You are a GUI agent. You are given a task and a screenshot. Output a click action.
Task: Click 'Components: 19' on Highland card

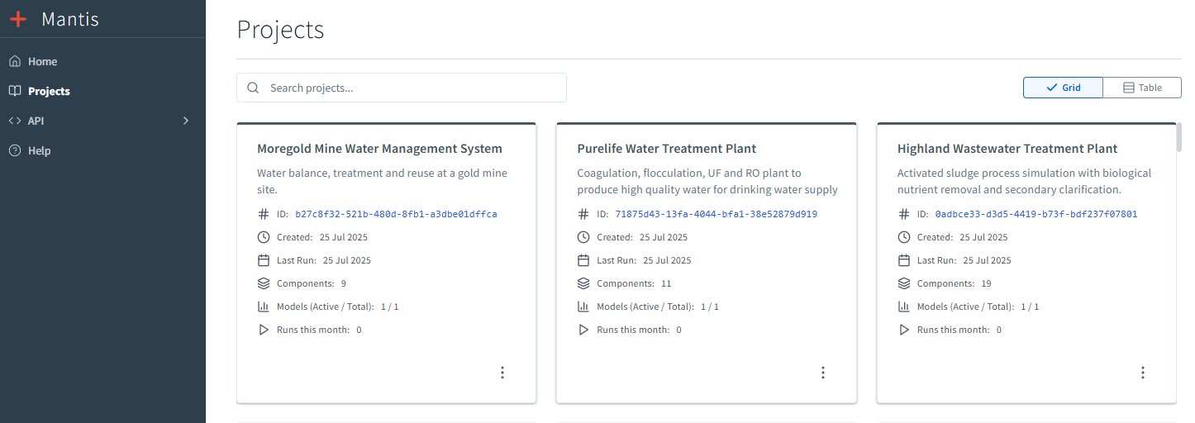(955, 283)
